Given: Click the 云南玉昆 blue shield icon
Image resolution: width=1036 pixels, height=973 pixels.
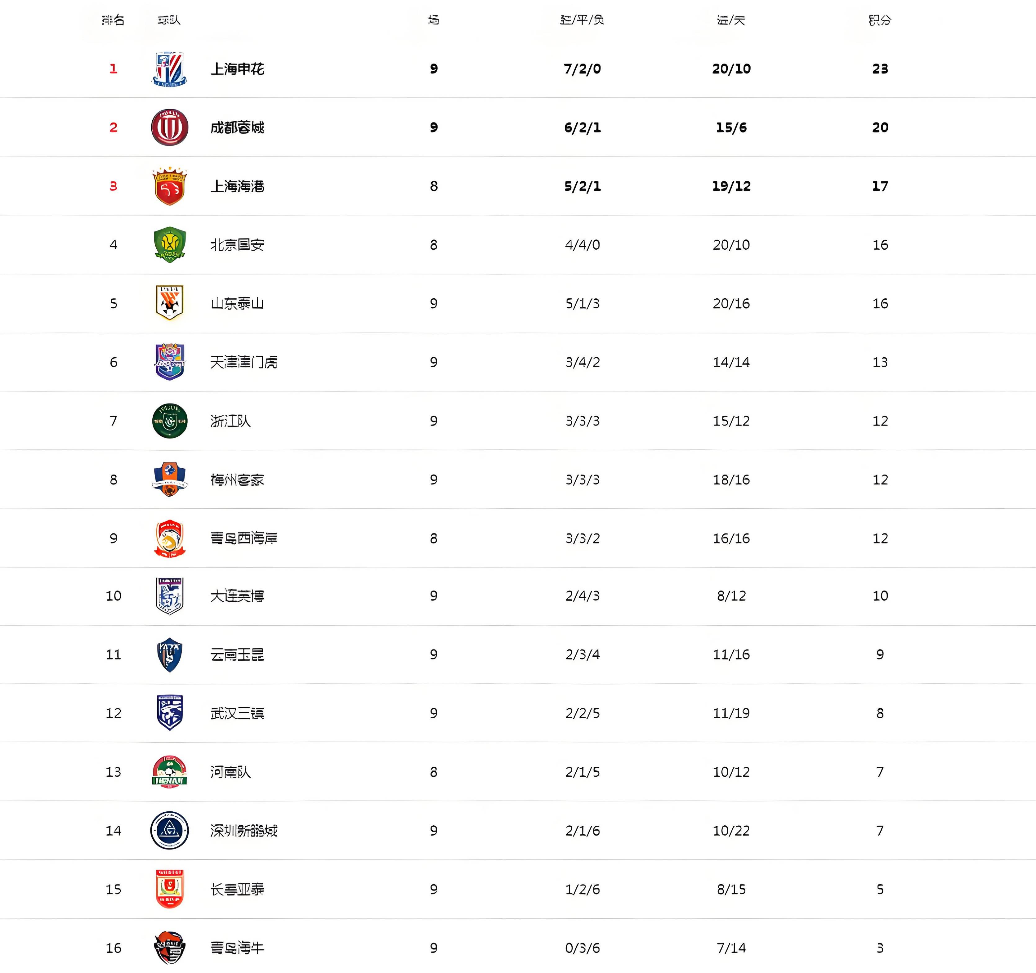Looking at the screenshot, I should point(169,654).
